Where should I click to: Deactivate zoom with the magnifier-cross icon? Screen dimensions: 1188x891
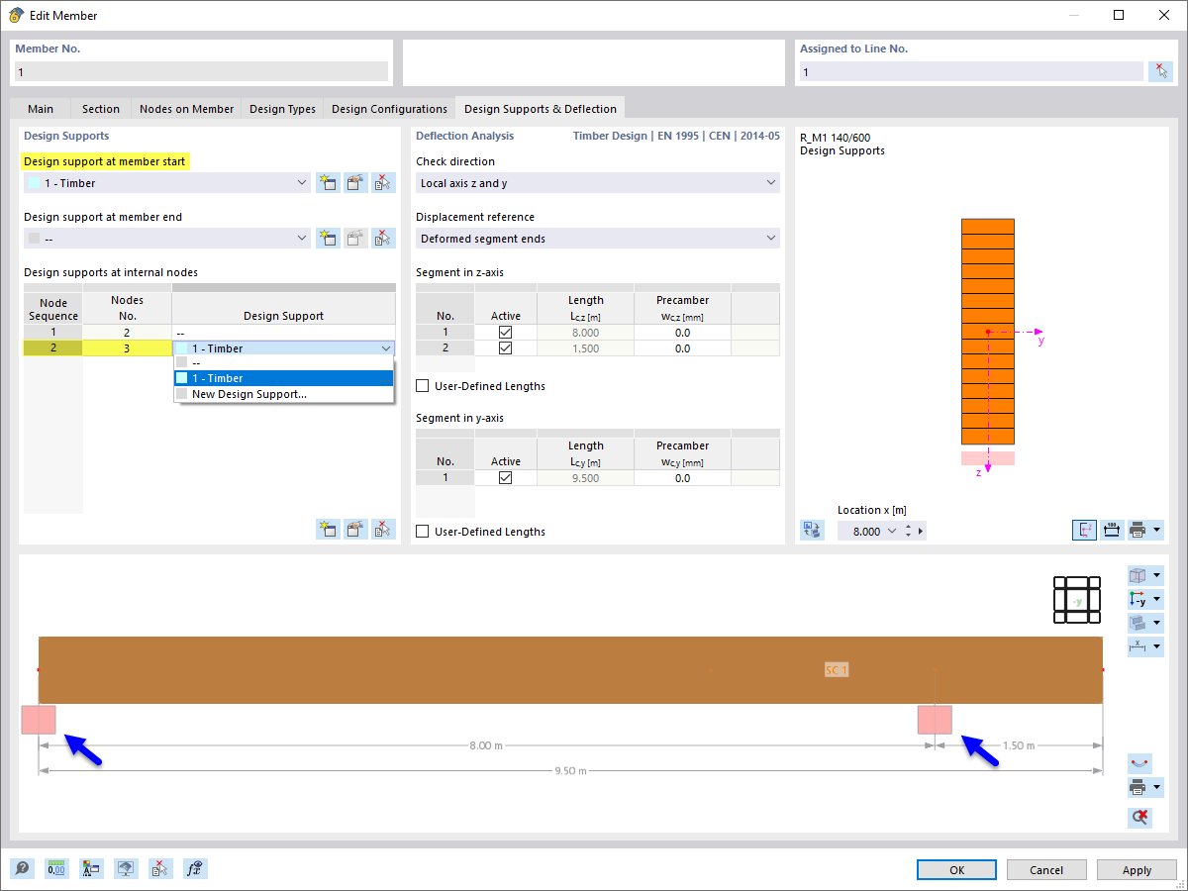pyautogui.click(x=1138, y=818)
